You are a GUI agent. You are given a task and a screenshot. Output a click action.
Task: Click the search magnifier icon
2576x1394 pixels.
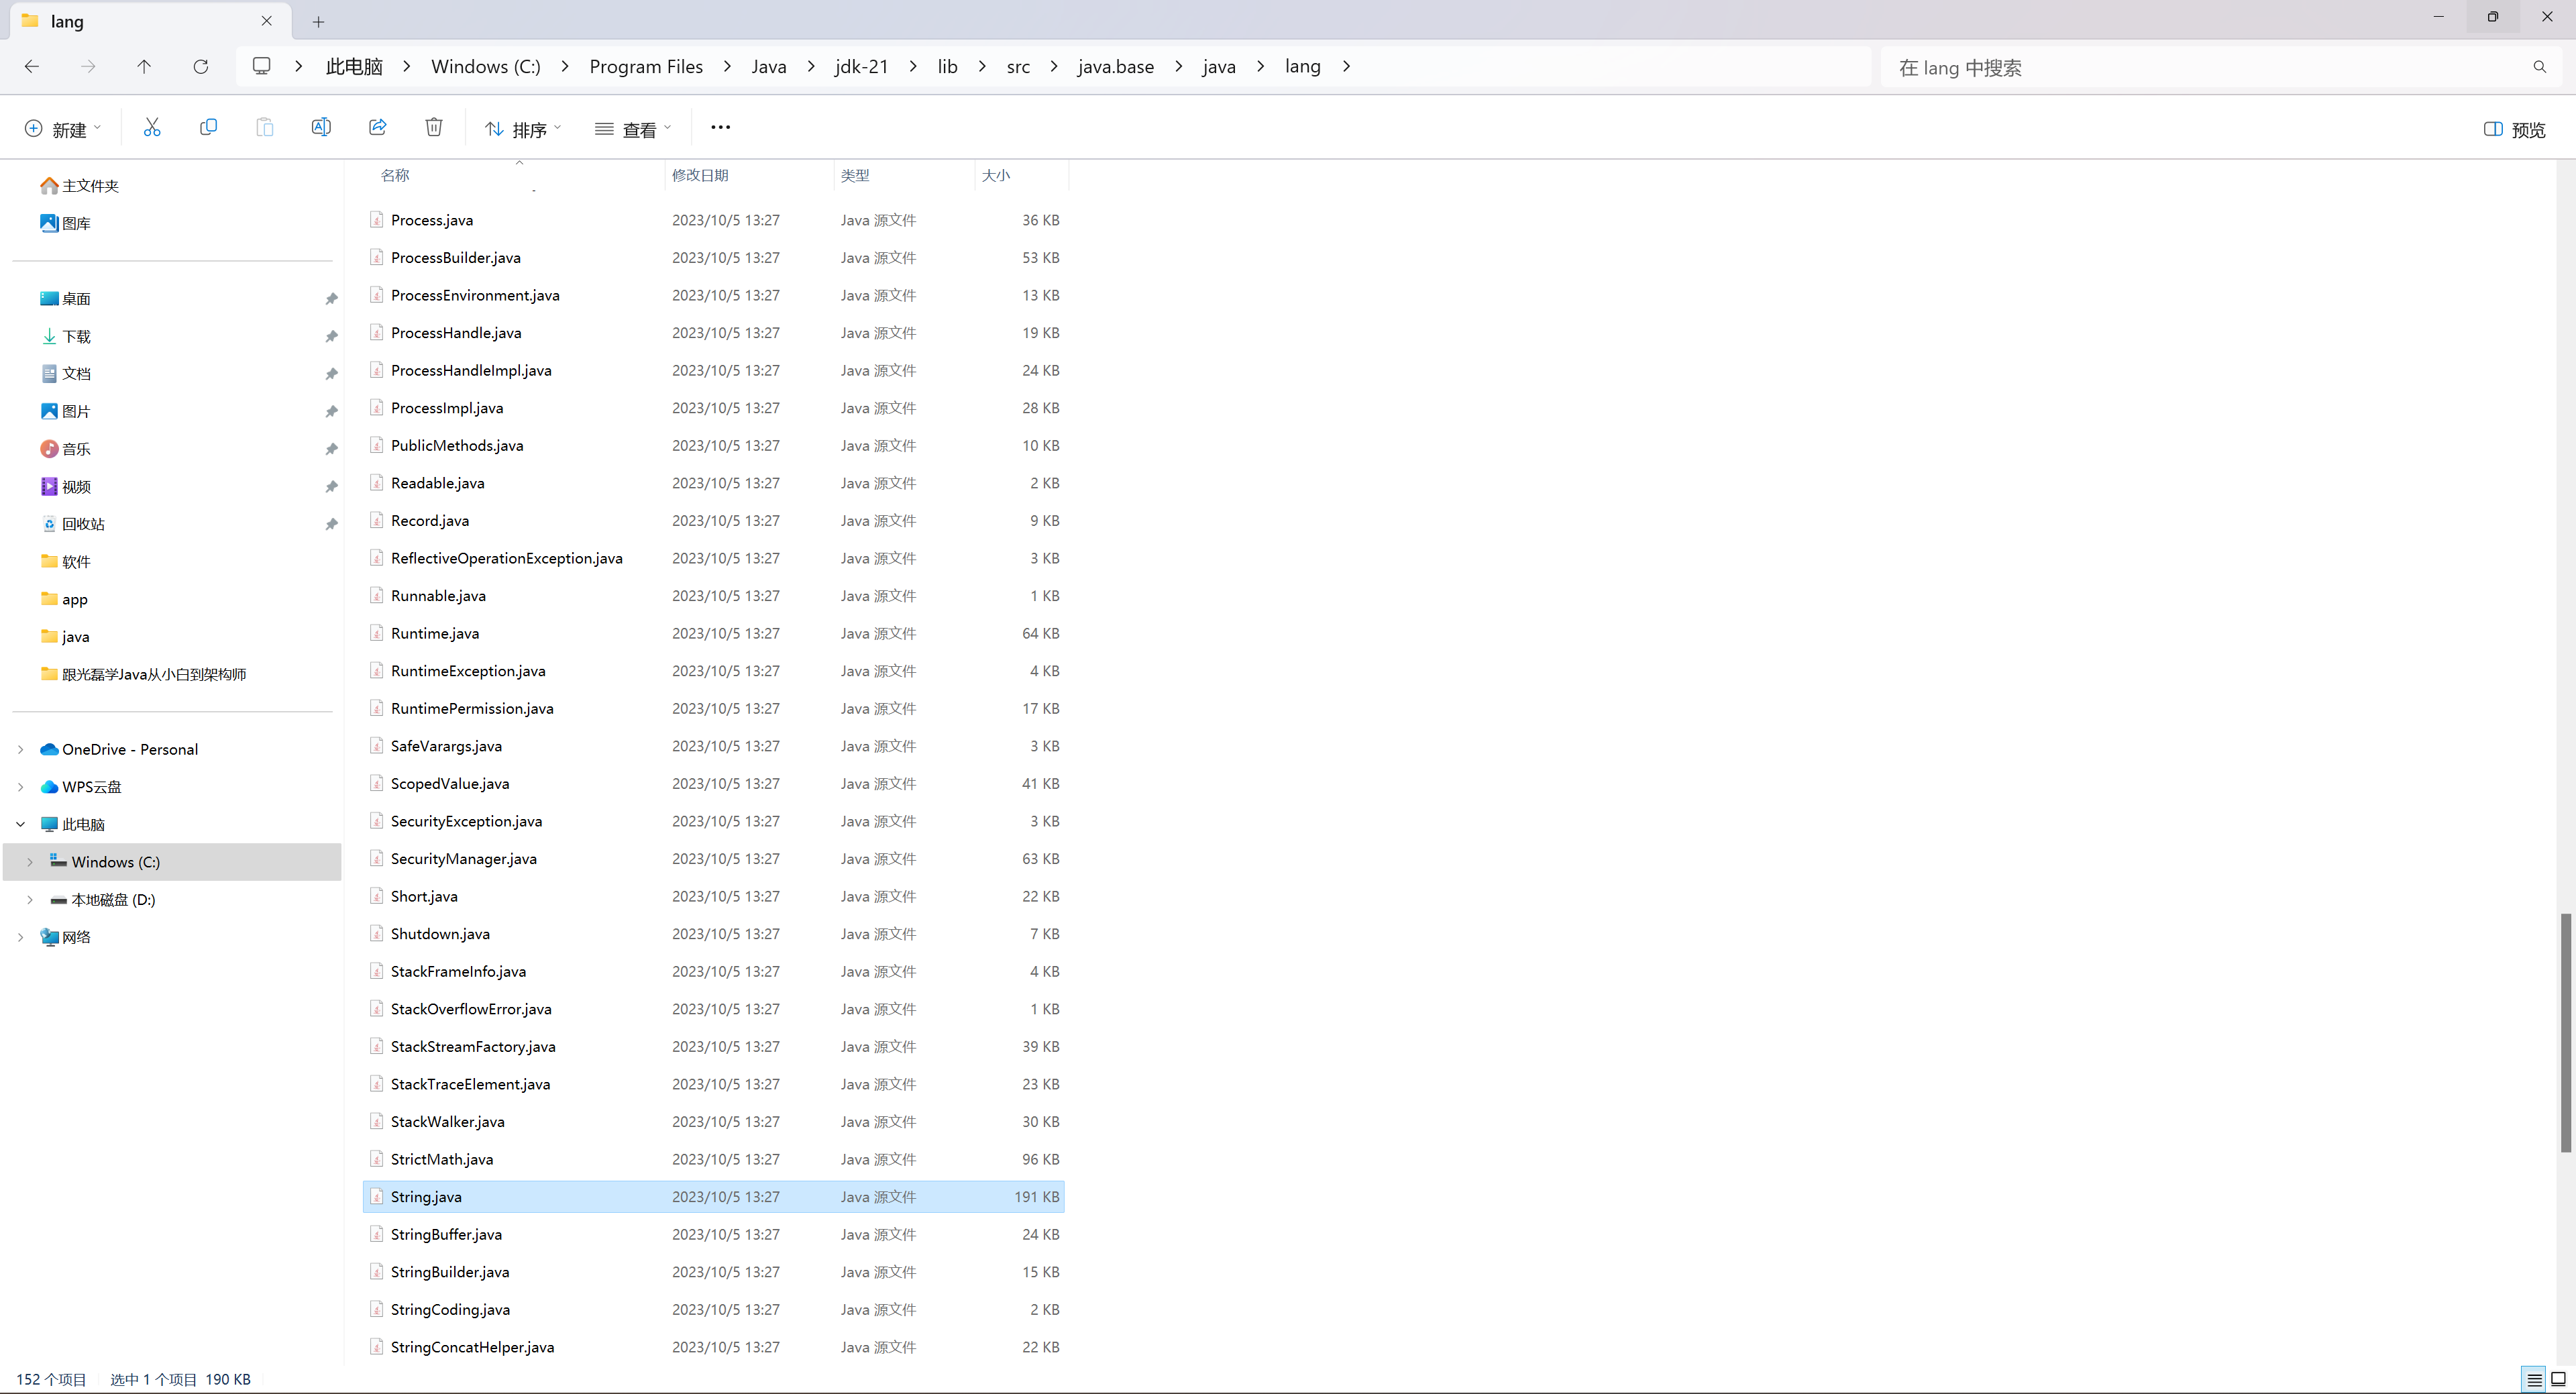[2540, 67]
